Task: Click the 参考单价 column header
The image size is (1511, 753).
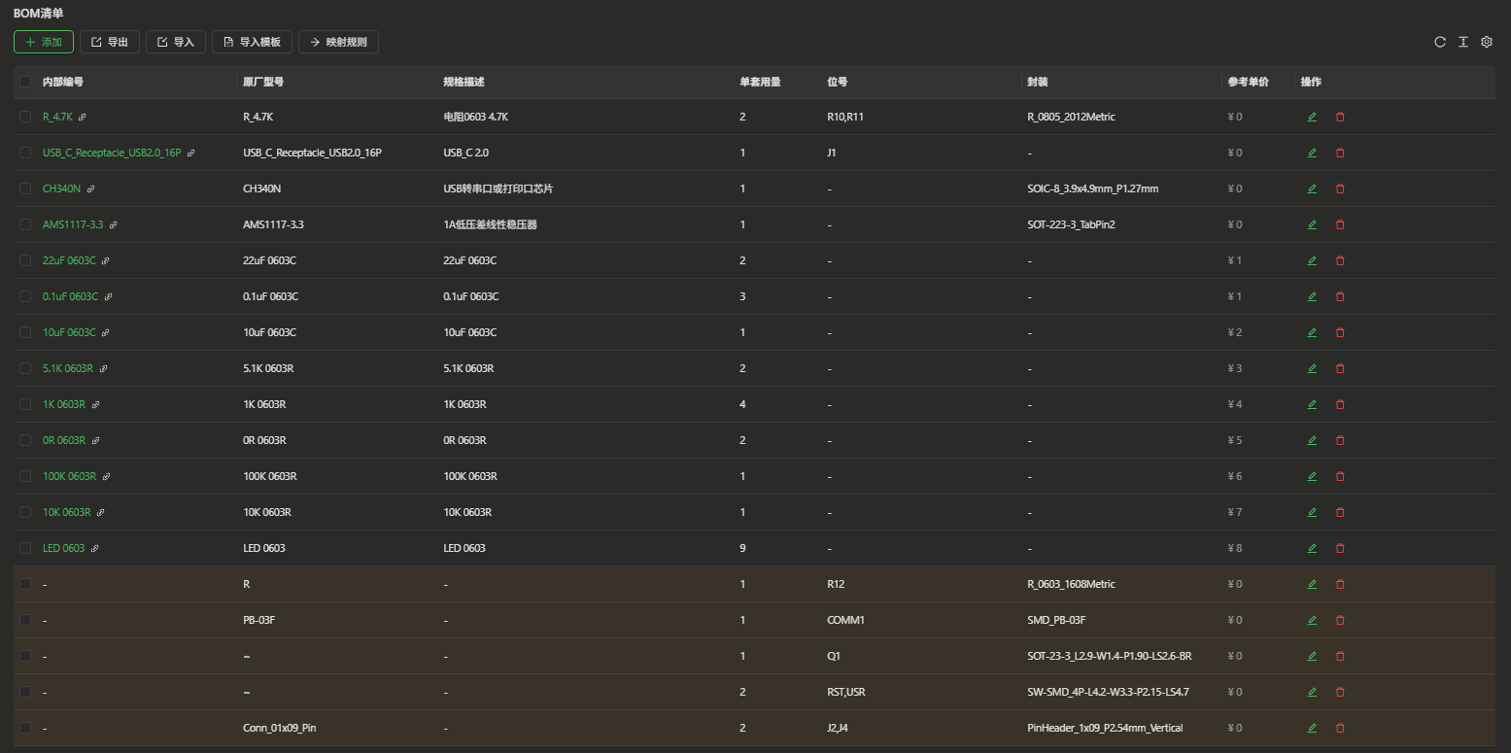Action: [1248, 82]
